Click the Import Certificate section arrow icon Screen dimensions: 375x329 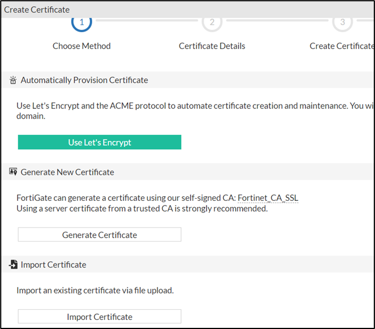13,265
